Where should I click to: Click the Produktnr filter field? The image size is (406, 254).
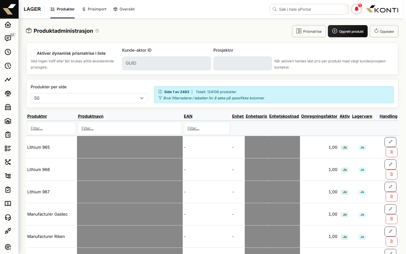[x=52, y=128]
